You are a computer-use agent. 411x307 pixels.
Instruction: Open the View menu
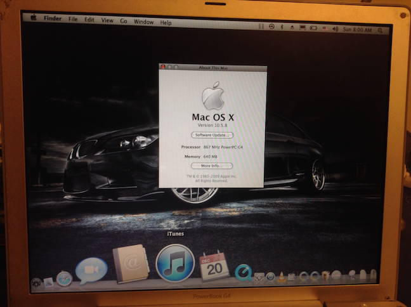coord(107,20)
